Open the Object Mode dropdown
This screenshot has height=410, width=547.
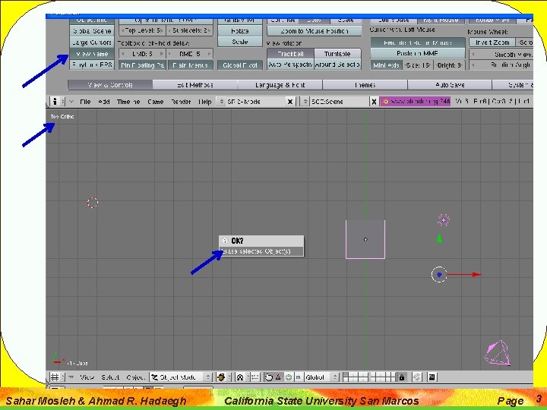click(181, 377)
